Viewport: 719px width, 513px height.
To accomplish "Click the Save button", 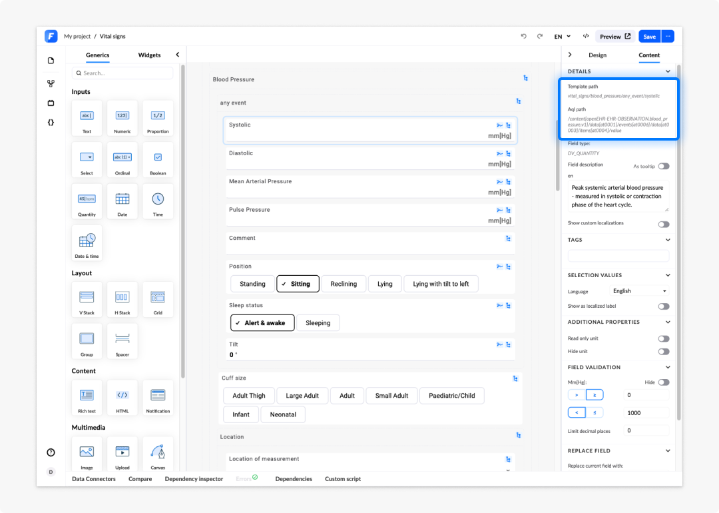I will [649, 37].
